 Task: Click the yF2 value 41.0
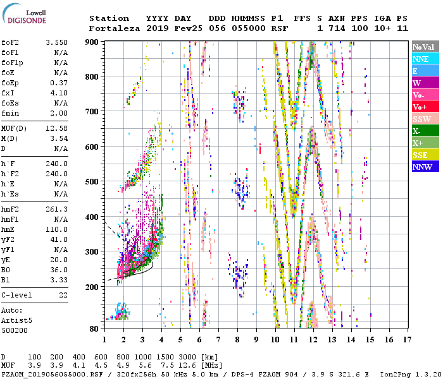coord(59,239)
